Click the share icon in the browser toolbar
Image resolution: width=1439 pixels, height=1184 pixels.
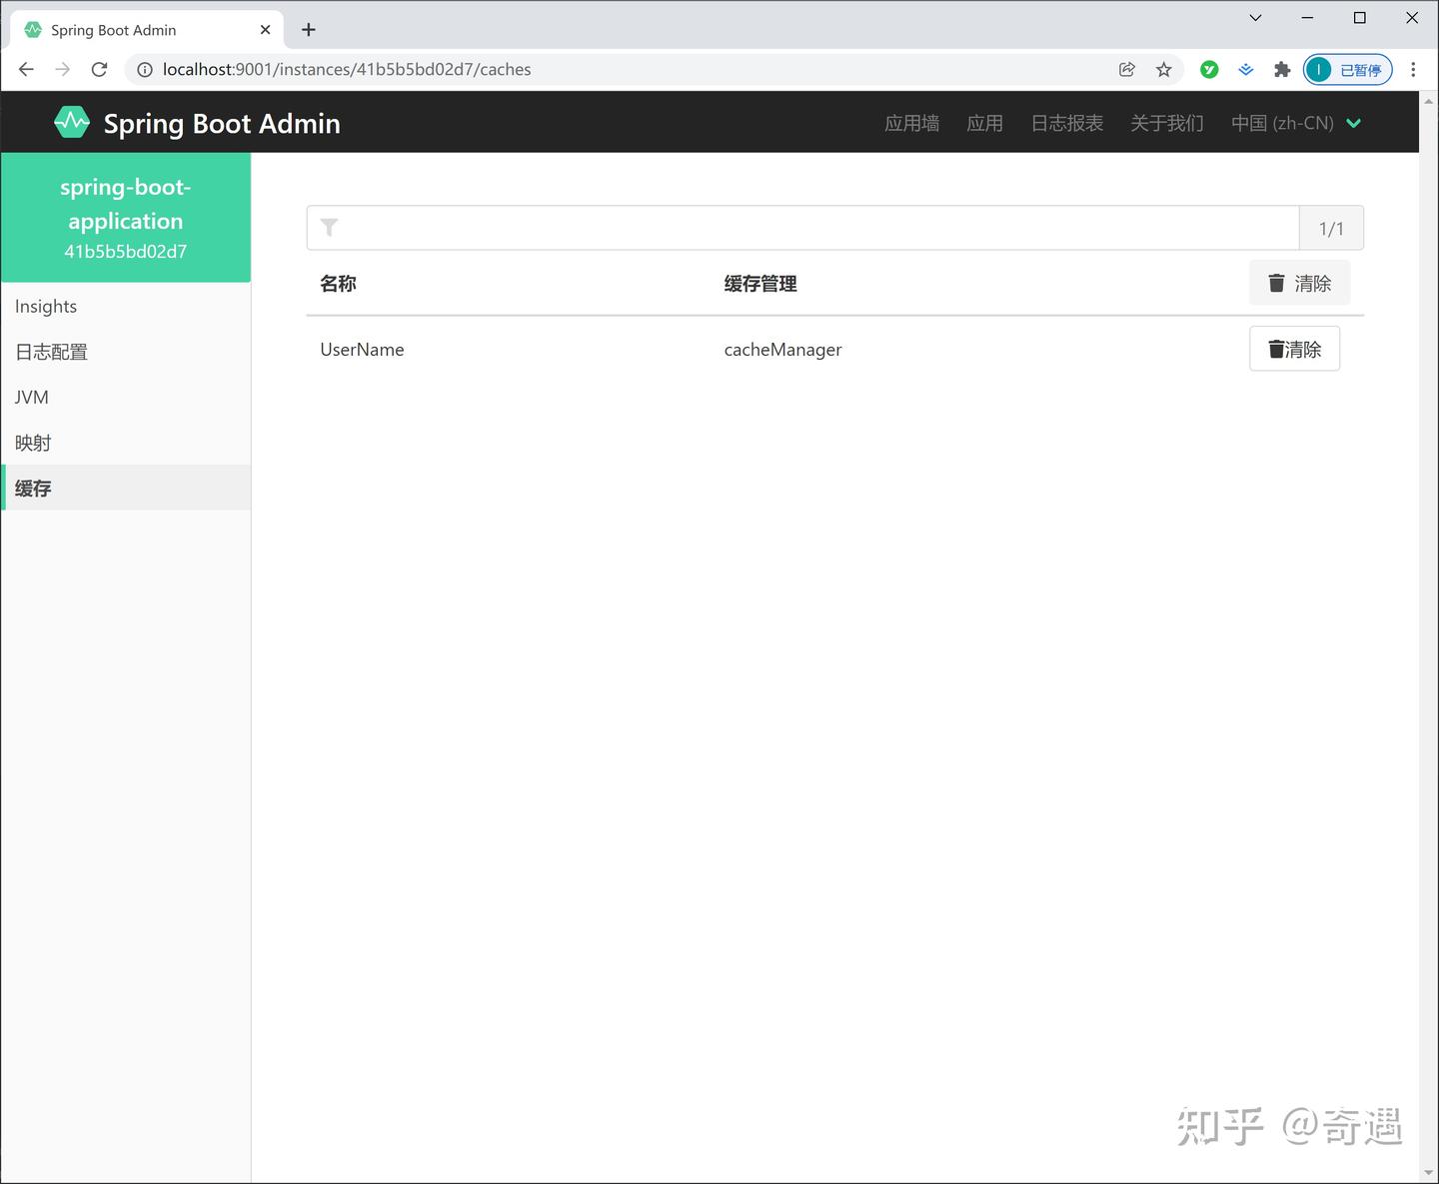pyautogui.click(x=1126, y=69)
